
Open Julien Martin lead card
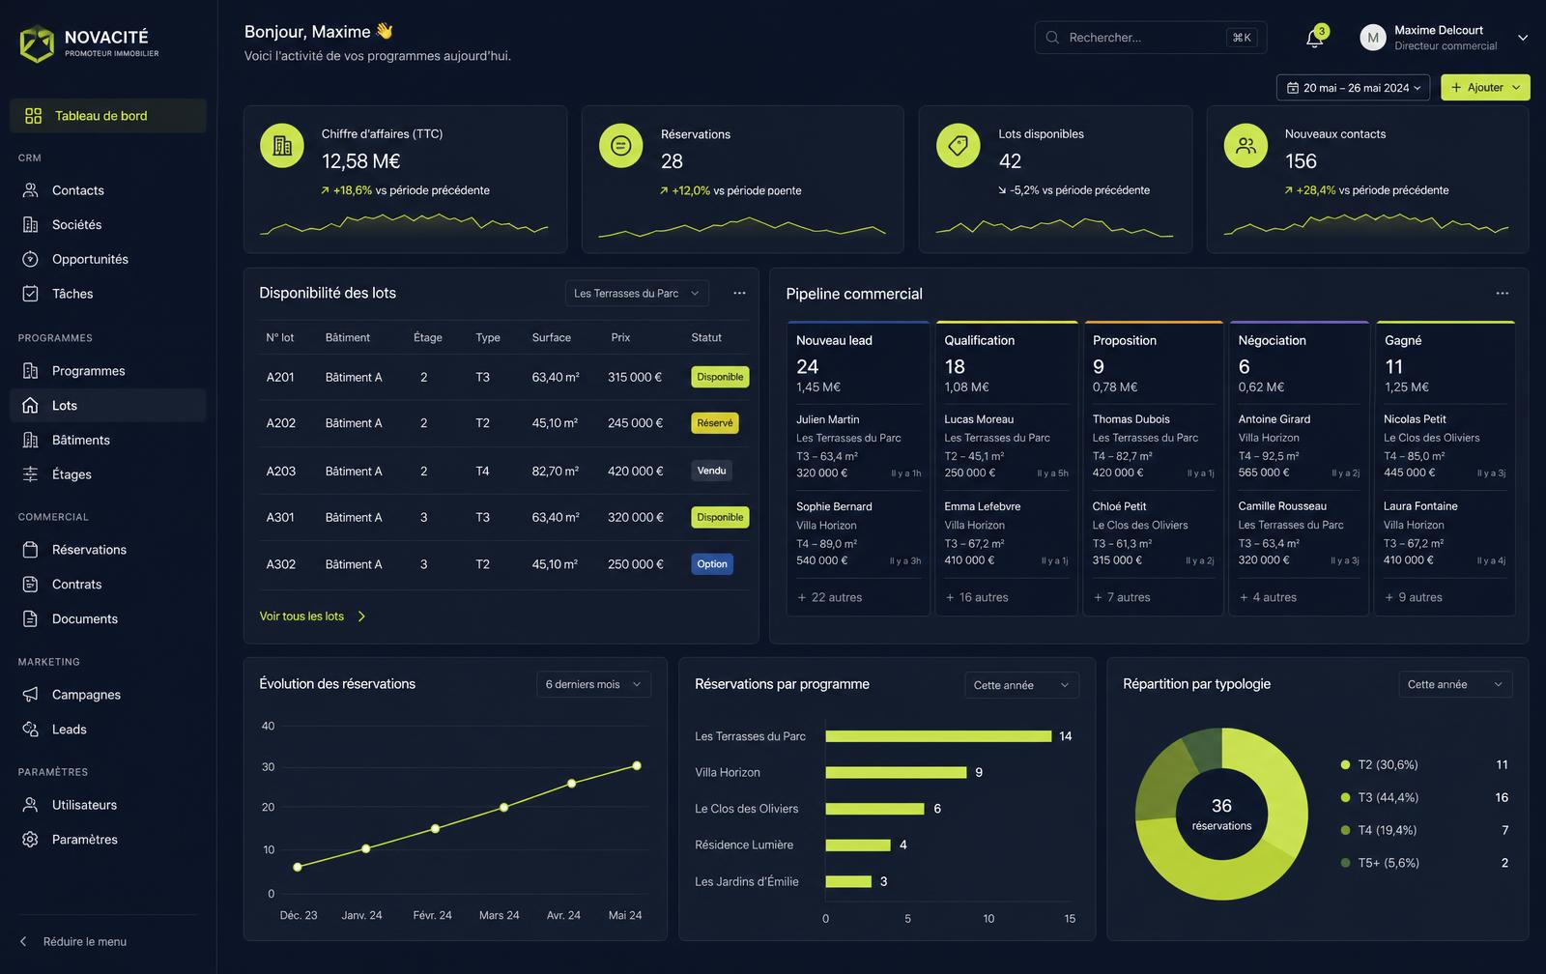pos(859,446)
